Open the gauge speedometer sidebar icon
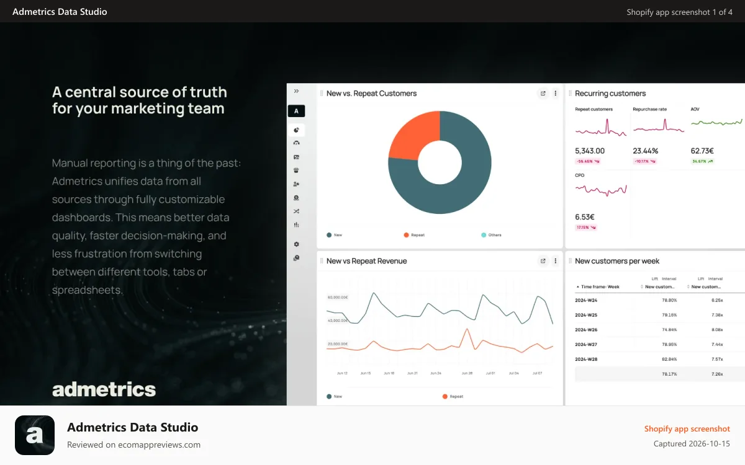745x465 pixels. point(296,143)
